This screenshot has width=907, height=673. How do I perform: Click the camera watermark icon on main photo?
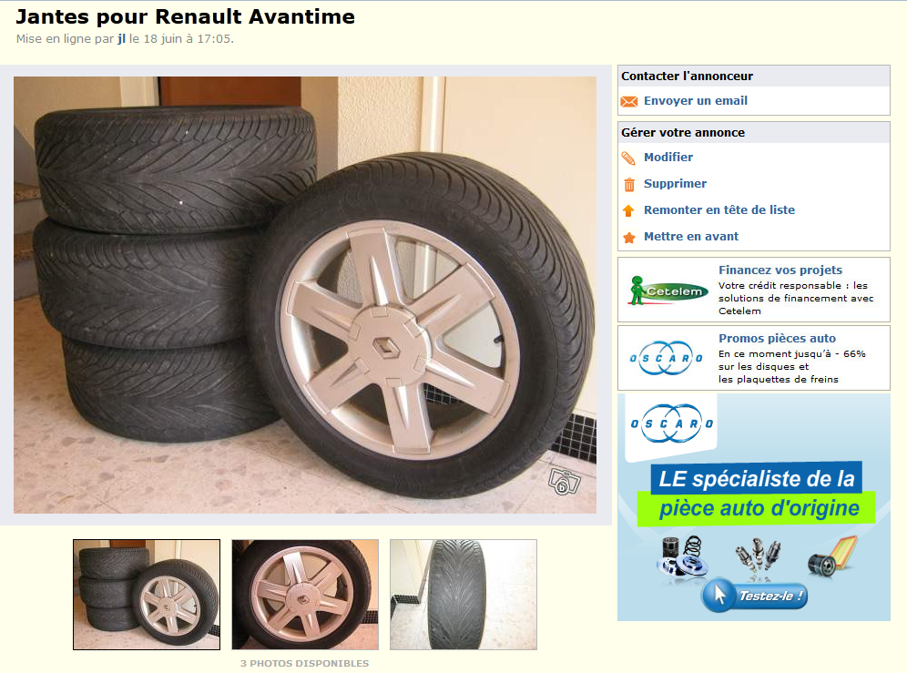click(564, 482)
